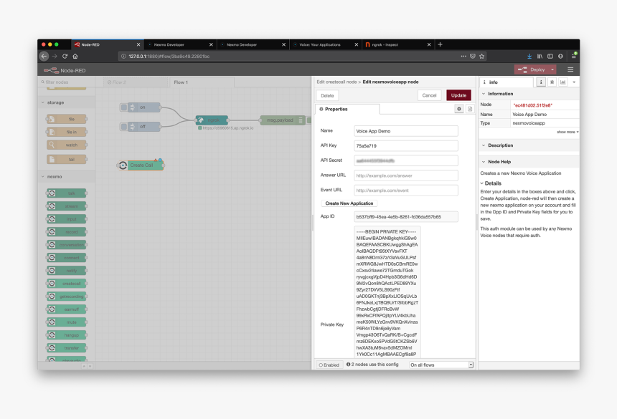
Task: Collapse the nexmo palette category
Action: click(x=67, y=177)
